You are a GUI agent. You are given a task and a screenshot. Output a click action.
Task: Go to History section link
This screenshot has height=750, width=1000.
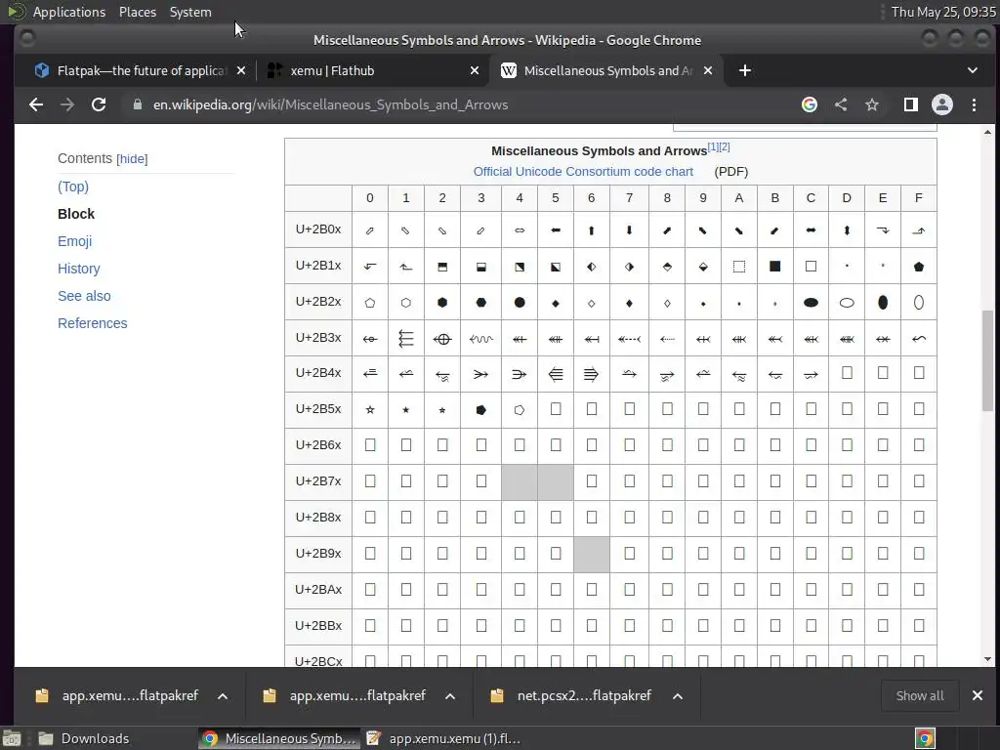[78, 269]
